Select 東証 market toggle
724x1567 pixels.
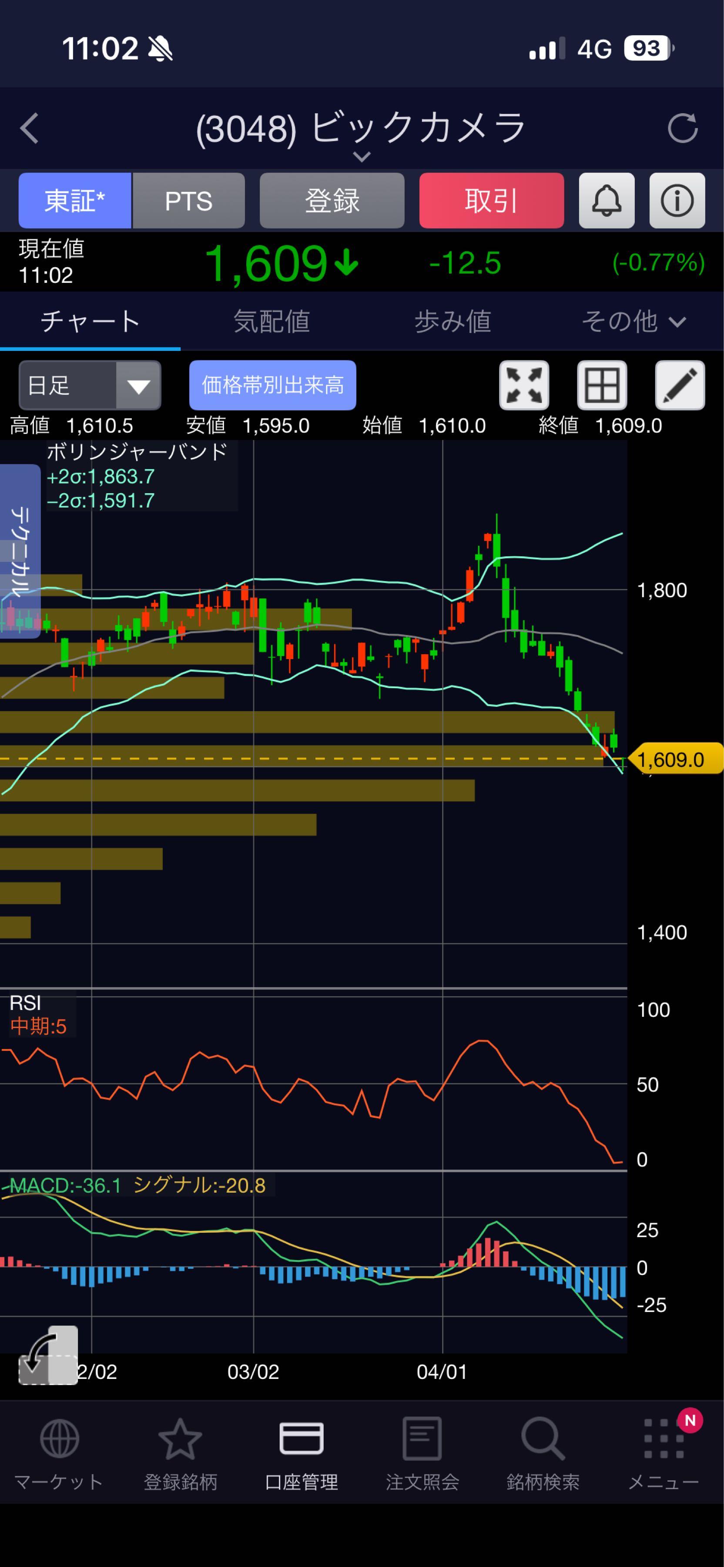(x=75, y=201)
